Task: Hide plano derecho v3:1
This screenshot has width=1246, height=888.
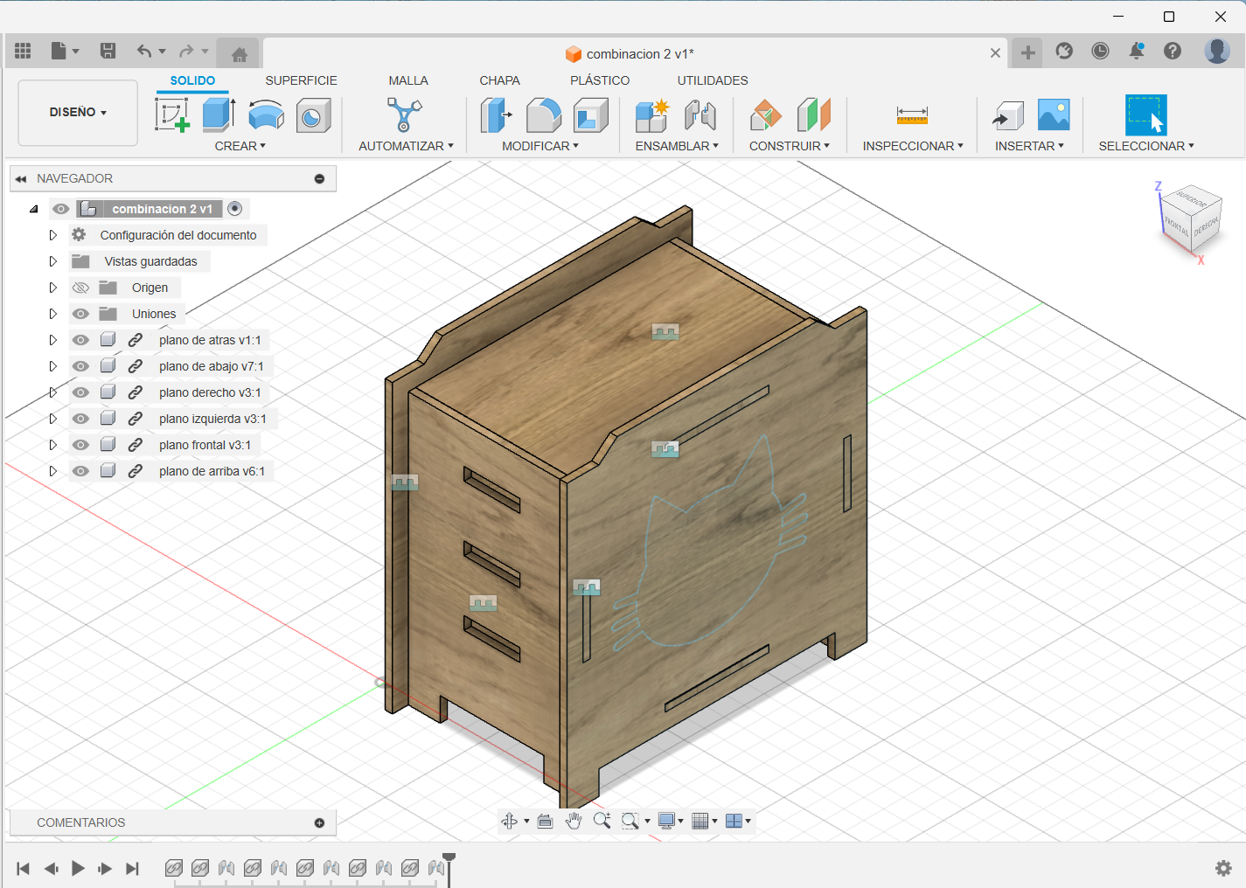Action: (x=80, y=392)
